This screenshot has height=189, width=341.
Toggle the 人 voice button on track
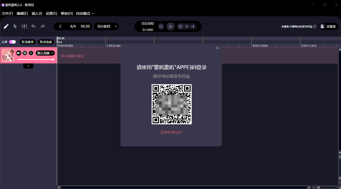coord(31,53)
